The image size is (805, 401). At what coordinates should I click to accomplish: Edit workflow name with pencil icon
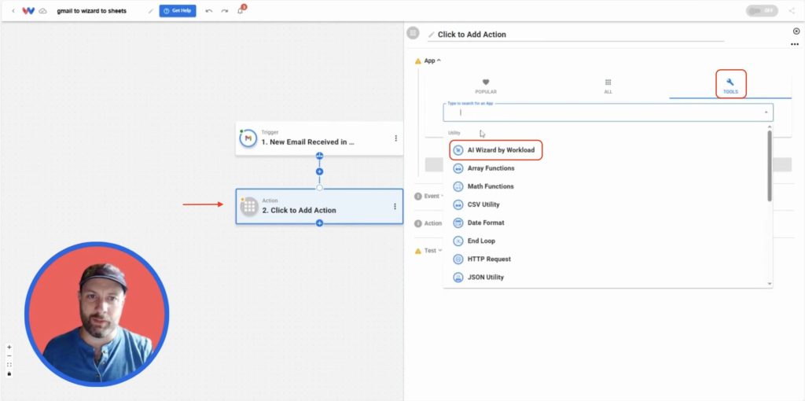(151, 11)
